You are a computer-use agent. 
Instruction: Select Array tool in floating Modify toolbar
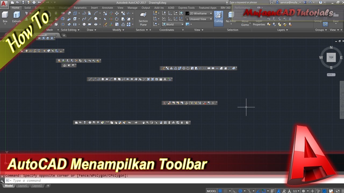[180, 68]
